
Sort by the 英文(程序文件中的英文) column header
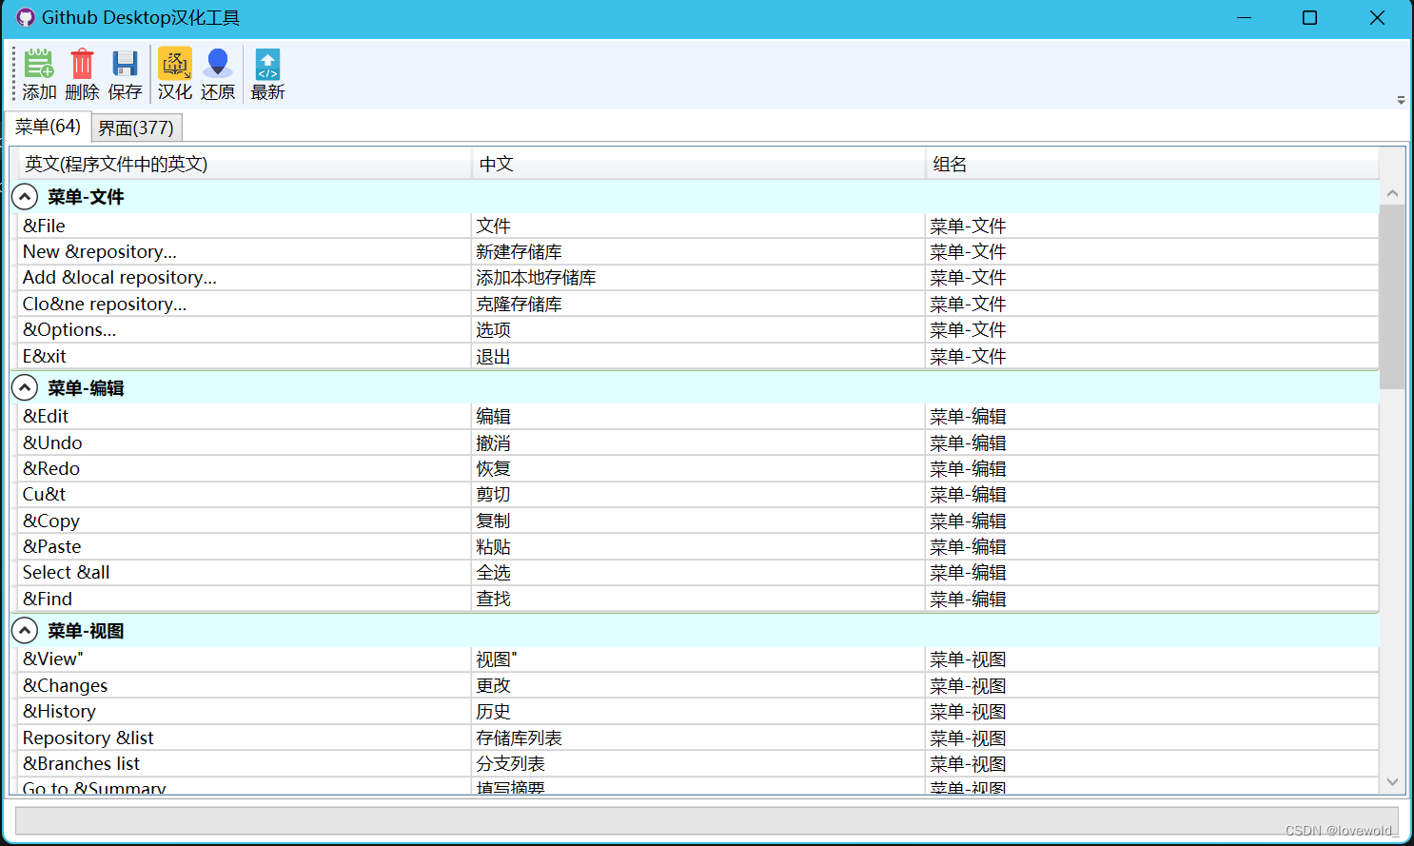click(245, 164)
